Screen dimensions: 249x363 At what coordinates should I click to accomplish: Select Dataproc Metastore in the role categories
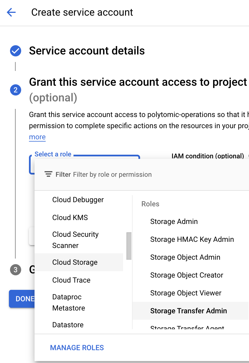[x=69, y=302]
